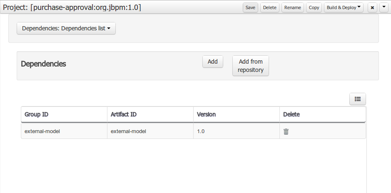The image size is (391, 193).
Task: Open the column list options icon
Action: click(357, 99)
